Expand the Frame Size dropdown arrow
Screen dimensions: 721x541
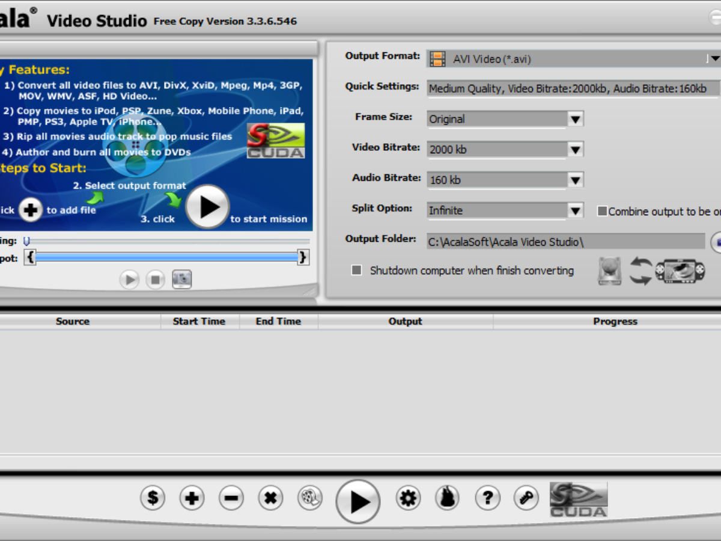(576, 119)
